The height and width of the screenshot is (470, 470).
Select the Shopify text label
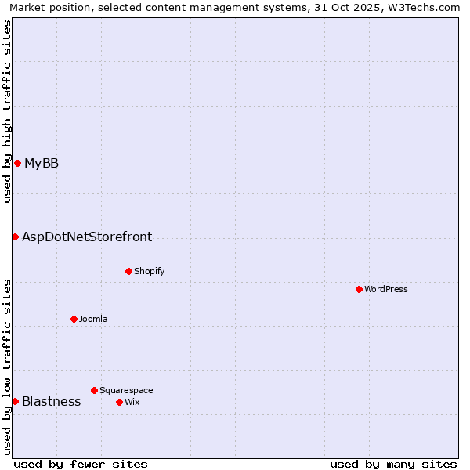149,271
